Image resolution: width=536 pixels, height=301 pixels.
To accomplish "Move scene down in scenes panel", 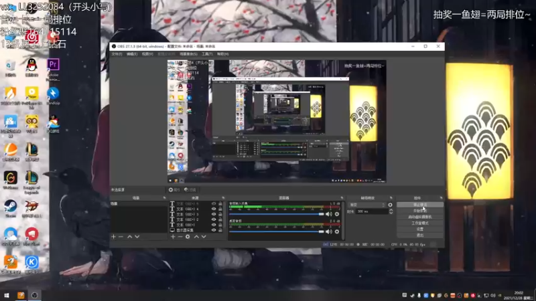I will tap(137, 237).
